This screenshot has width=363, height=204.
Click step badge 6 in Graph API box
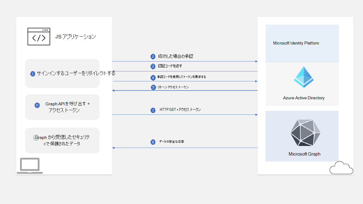pyautogui.click(x=37, y=105)
